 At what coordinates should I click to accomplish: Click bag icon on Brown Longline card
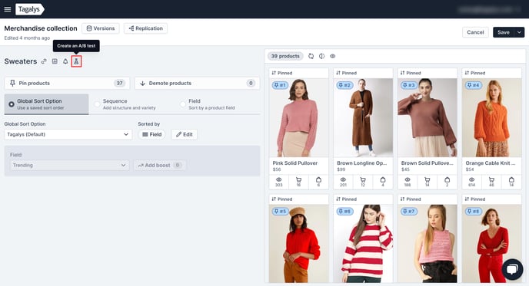click(383, 179)
